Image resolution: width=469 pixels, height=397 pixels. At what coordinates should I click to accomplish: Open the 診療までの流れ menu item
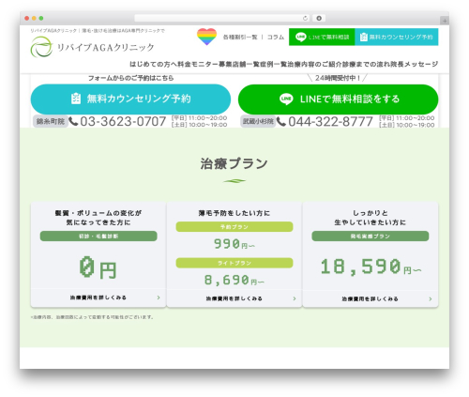pos(367,64)
